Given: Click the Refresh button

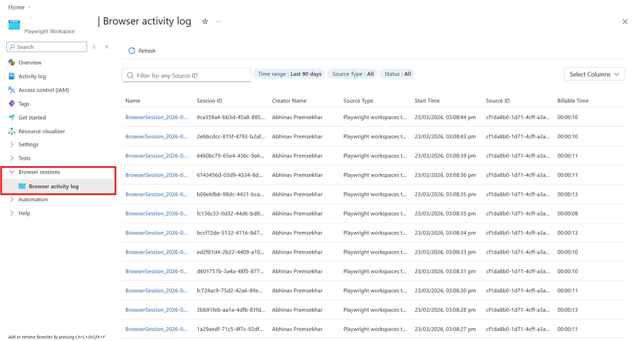Looking at the screenshot, I should pos(142,51).
